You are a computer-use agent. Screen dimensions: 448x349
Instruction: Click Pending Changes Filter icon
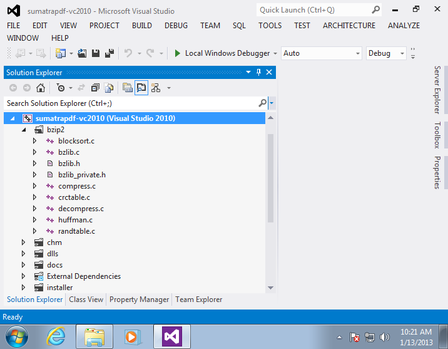pyautogui.click(x=61, y=88)
